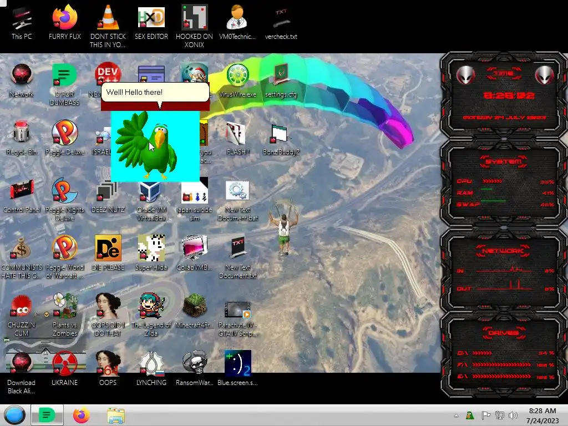Click the right alien head on Time widget
The width and height of the screenshot is (568, 426).
coord(545,75)
